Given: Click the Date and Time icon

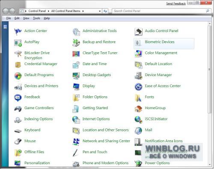Looking at the screenshot, I should point(76,65).
